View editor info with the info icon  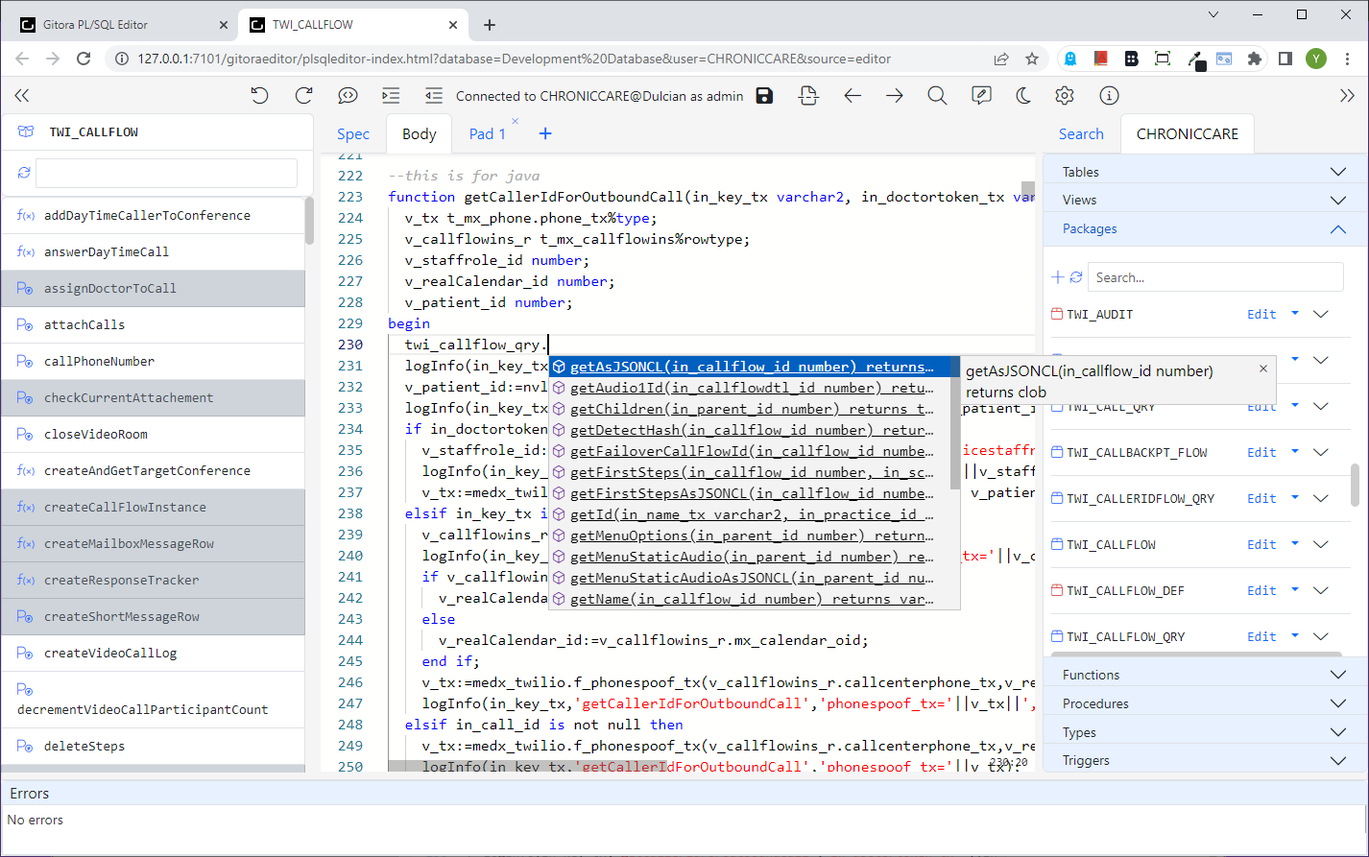point(1109,95)
